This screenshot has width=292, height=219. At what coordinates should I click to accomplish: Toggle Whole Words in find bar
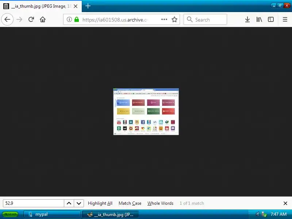pyautogui.click(x=160, y=203)
